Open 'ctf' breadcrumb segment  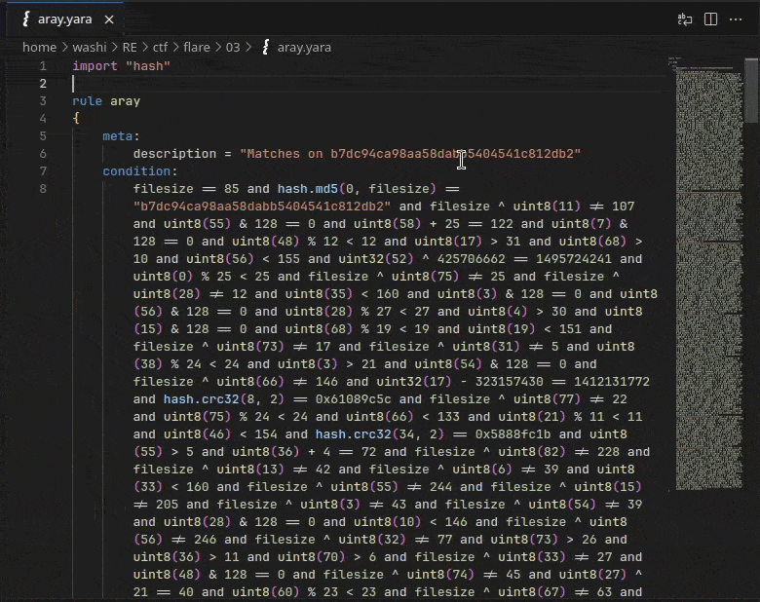coord(160,47)
